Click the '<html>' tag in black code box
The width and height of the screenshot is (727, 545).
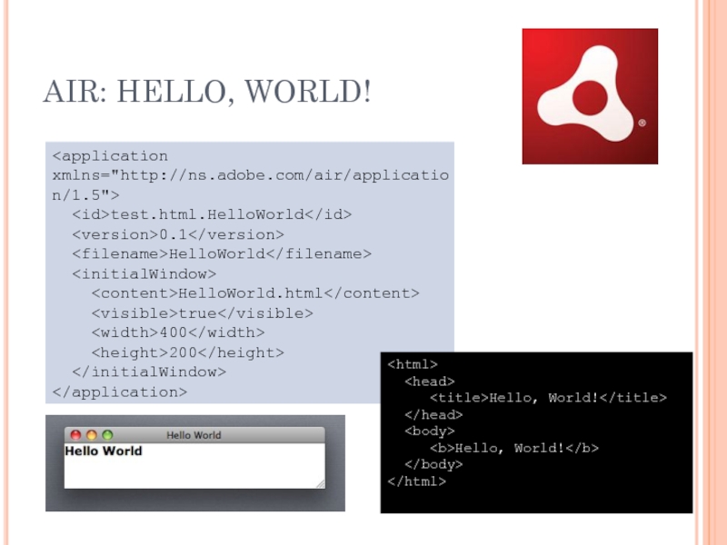[413, 364]
